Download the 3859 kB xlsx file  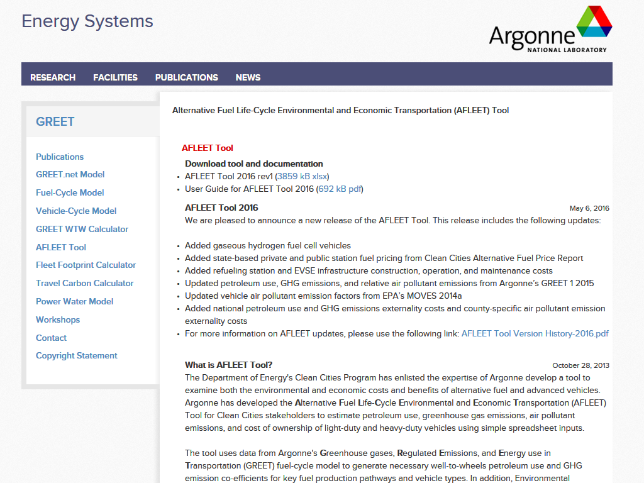coord(302,176)
